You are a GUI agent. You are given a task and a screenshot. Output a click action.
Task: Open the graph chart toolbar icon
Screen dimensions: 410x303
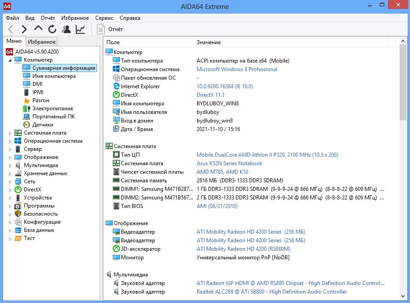80,29
